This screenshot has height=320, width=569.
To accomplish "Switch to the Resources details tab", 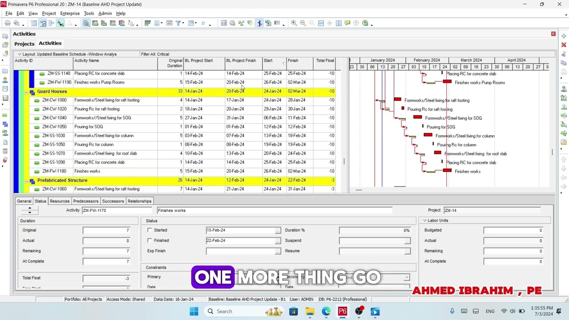I will (60, 201).
